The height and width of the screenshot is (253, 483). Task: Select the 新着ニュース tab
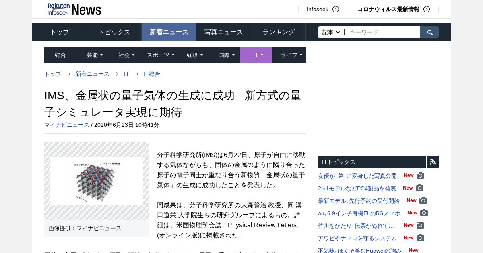[x=169, y=32]
